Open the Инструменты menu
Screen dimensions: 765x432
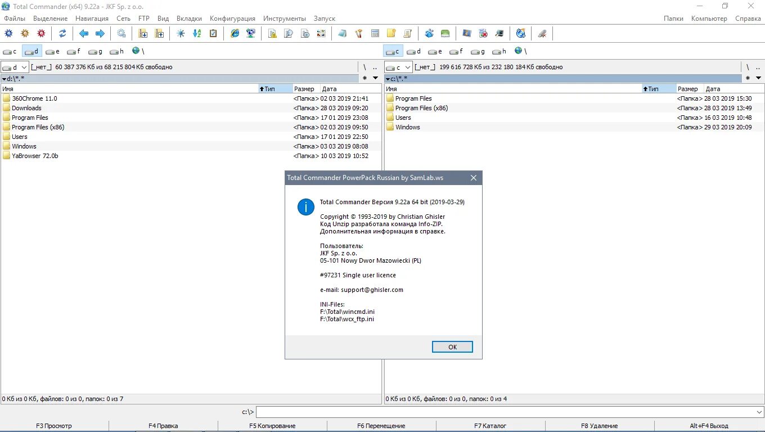tap(285, 19)
